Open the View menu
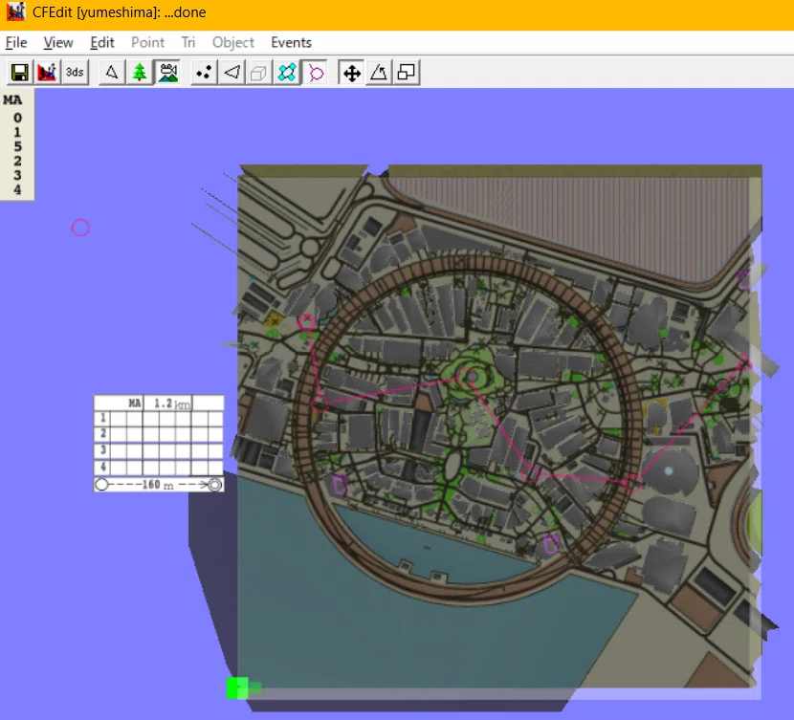 [x=58, y=42]
